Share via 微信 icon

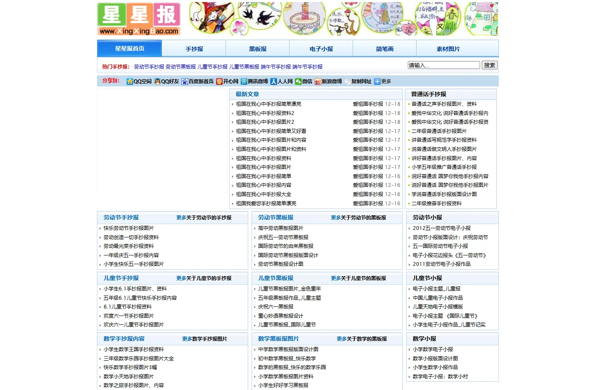[x=298, y=82]
